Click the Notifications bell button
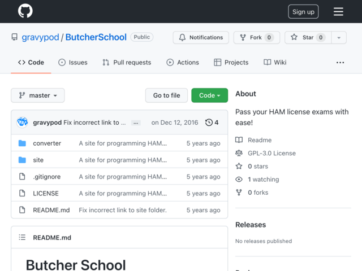 click(201, 37)
